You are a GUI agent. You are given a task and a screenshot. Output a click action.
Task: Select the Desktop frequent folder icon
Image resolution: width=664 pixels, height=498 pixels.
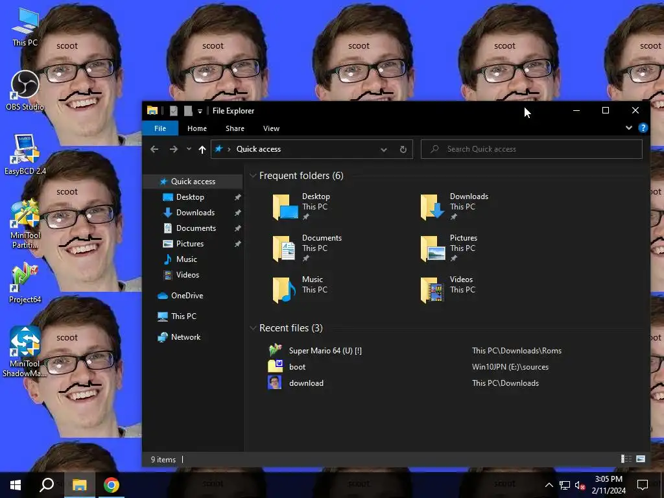pos(285,207)
